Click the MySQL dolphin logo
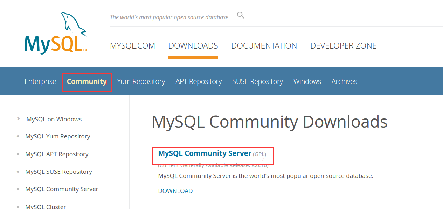 55,33
